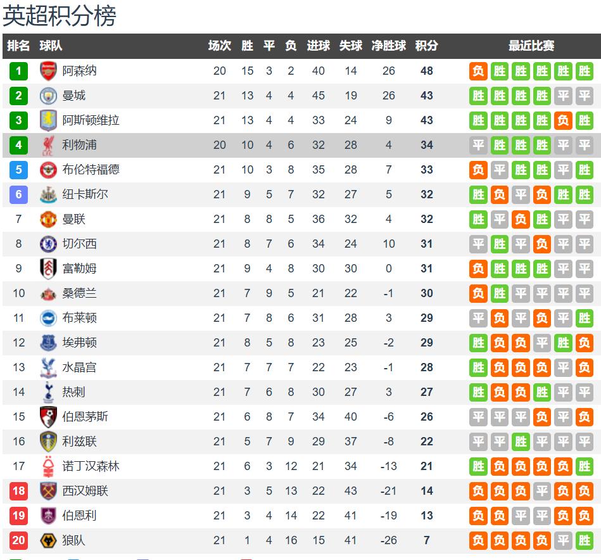
Task: Click the 排名 column header
Action: (x=18, y=46)
